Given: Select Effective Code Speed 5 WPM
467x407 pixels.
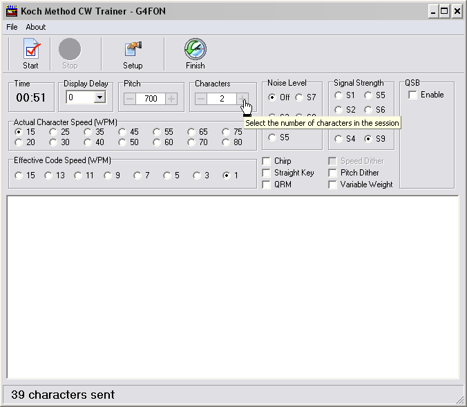Looking at the screenshot, I should pos(167,176).
